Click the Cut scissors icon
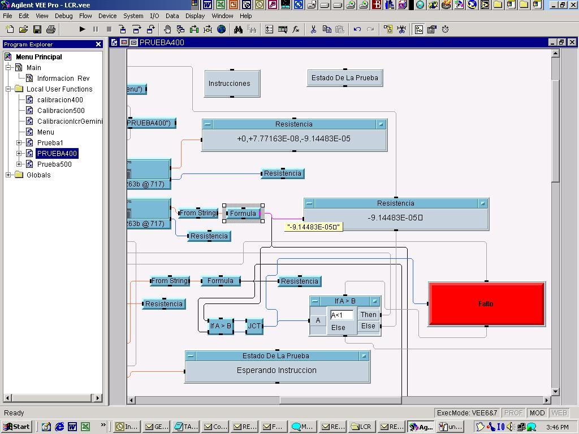 [313, 29]
